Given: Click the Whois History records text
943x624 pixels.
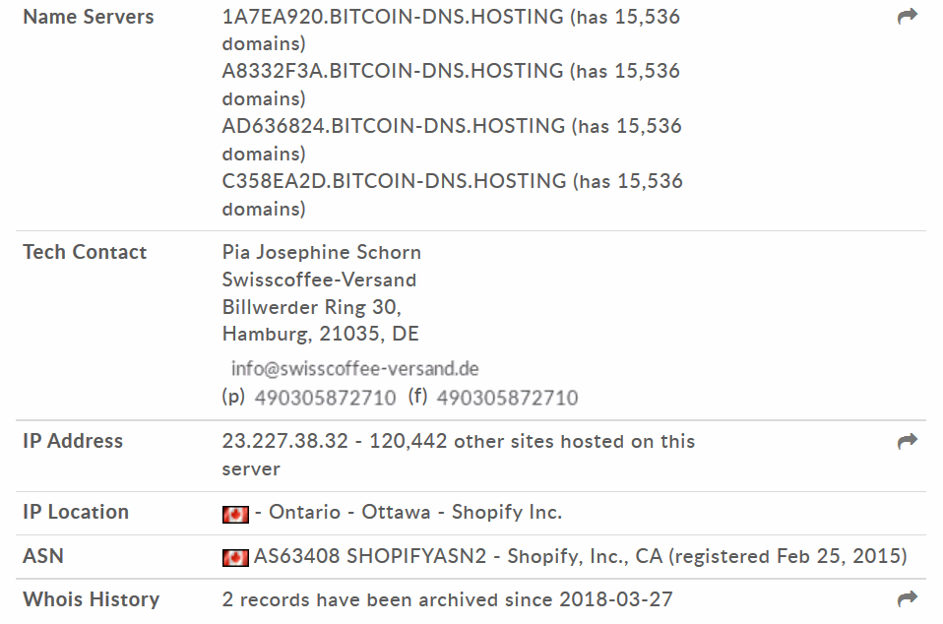Looking at the screenshot, I should click(x=448, y=599).
